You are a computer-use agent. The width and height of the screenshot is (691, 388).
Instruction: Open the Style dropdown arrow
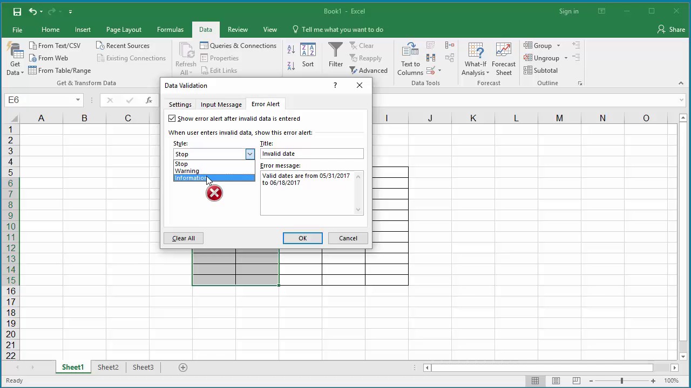pos(249,154)
